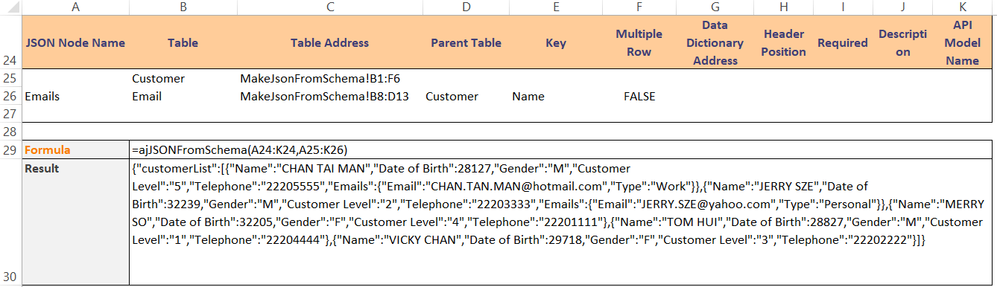Click the FALSE value in Multiple Row column
The width and height of the screenshot is (997, 287).
pos(639,97)
